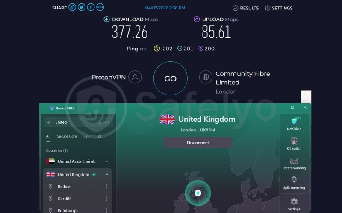Click the download speed value 377.26
The image size is (342, 213).
pyautogui.click(x=130, y=32)
